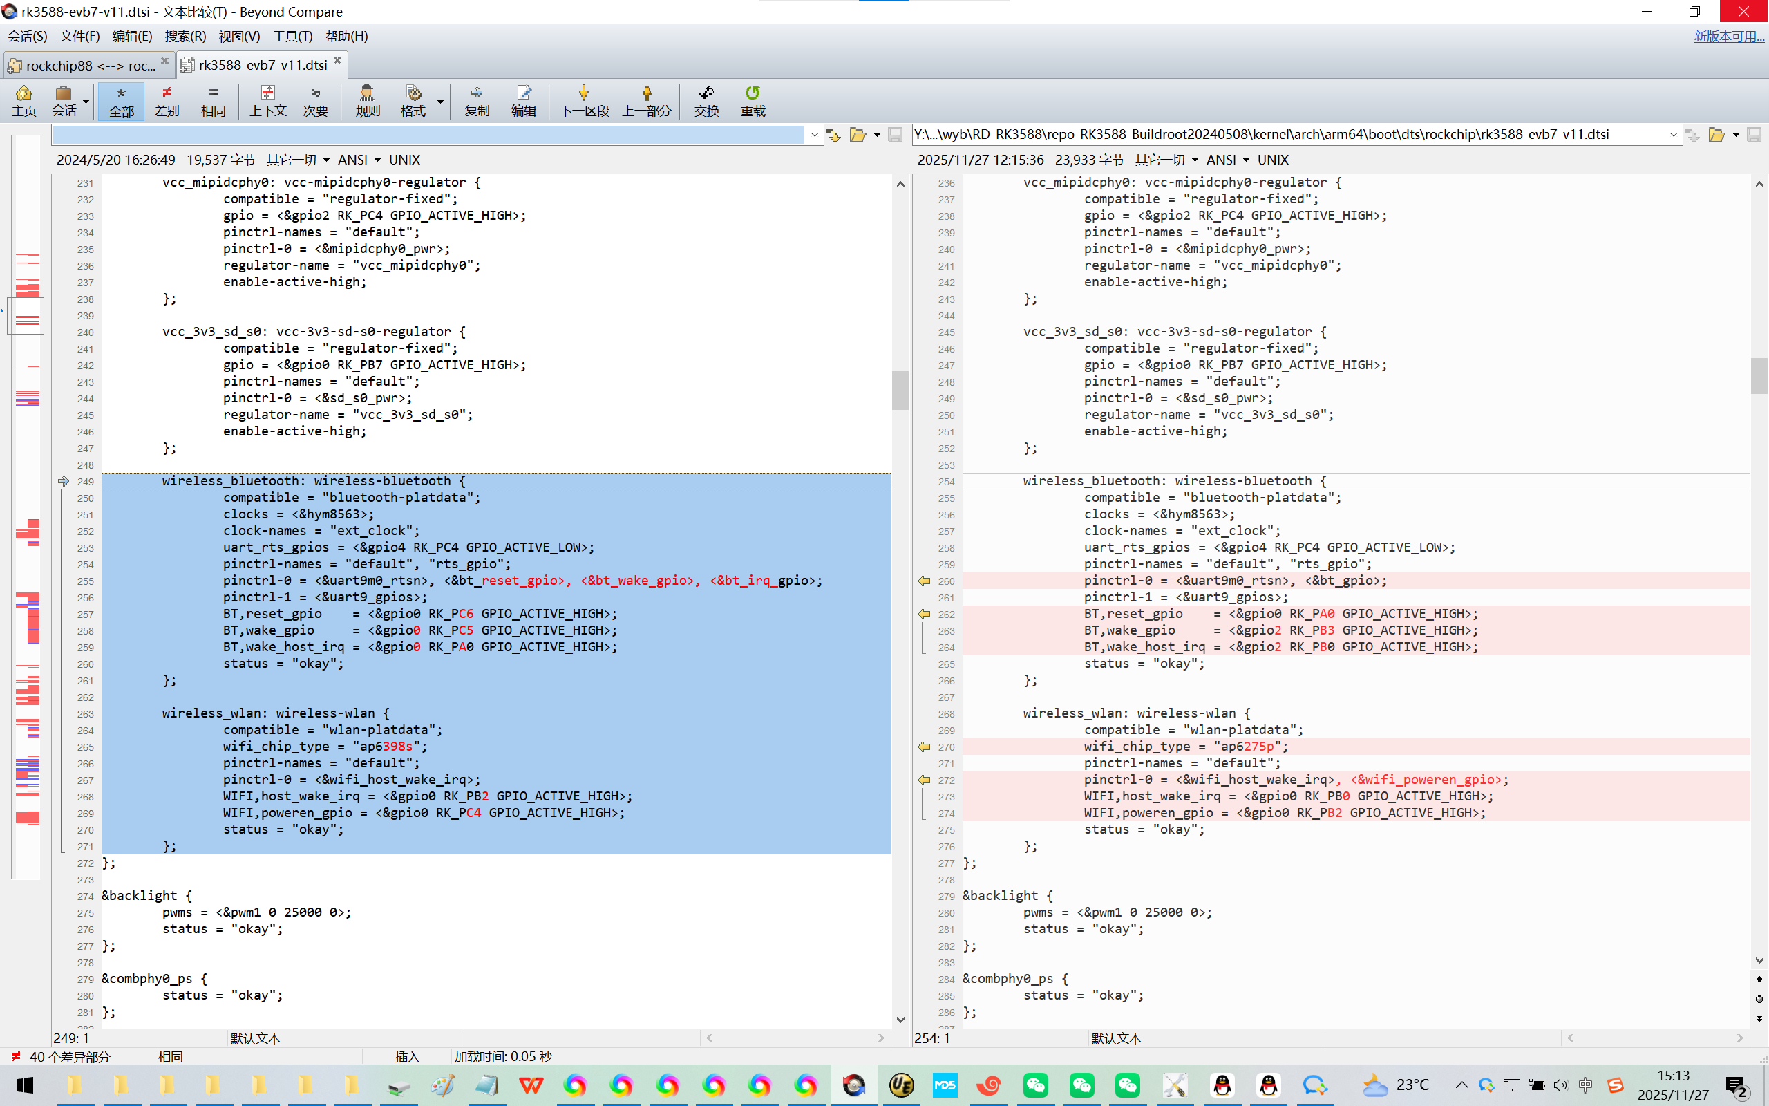Image resolution: width=1769 pixels, height=1106 pixels.
Task: Click copy-left arrow at line 260
Action: coord(924,581)
